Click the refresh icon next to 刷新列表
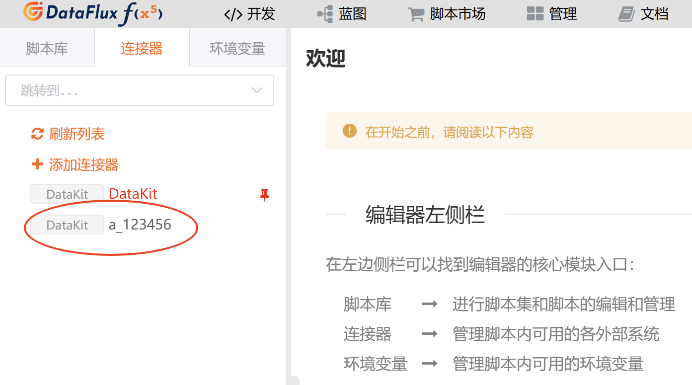Viewport: 692px width, 385px height. (x=37, y=134)
